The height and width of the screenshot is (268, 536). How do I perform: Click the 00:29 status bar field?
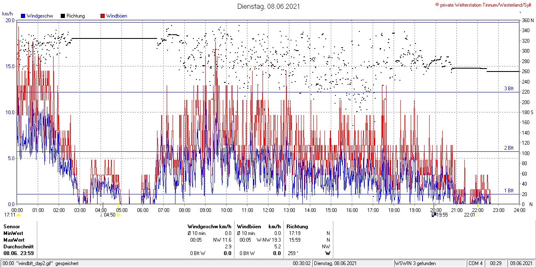pyautogui.click(x=496, y=263)
